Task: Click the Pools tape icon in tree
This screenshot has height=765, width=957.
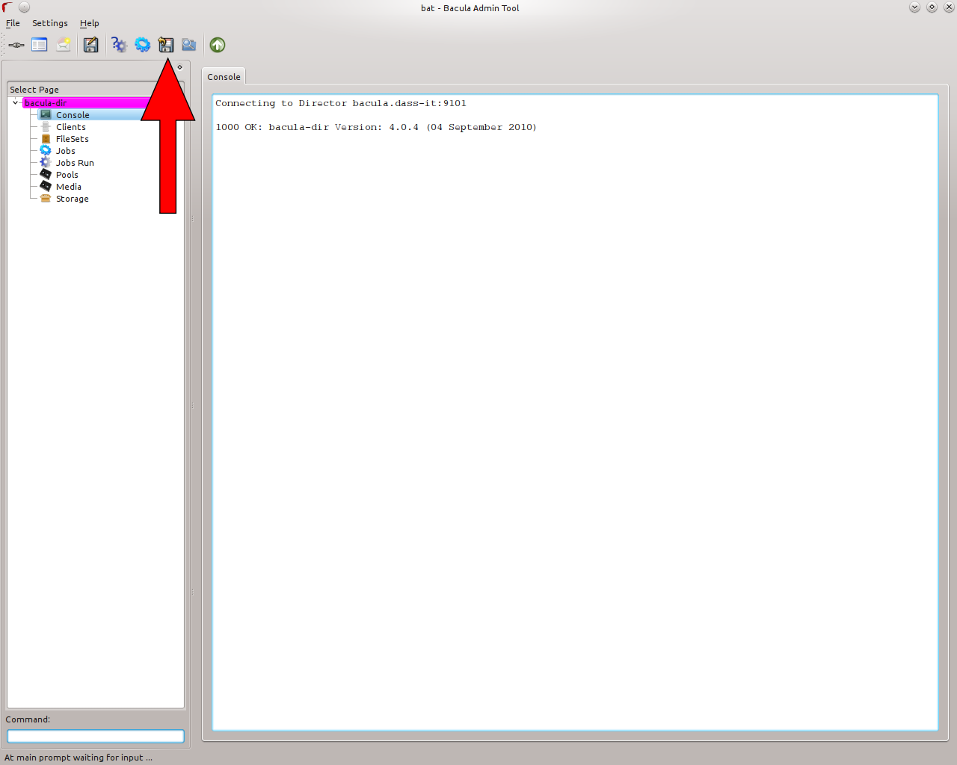Action: pos(46,174)
